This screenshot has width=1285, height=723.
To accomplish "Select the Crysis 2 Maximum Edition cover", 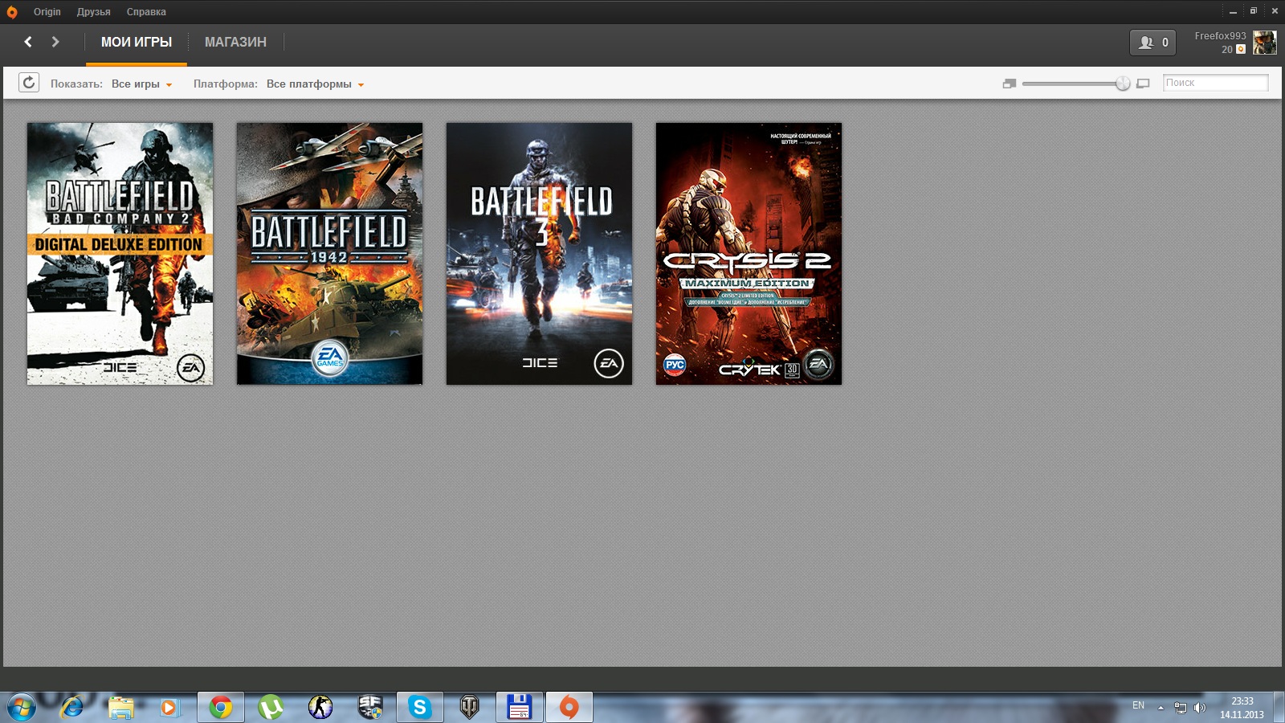I will point(749,253).
